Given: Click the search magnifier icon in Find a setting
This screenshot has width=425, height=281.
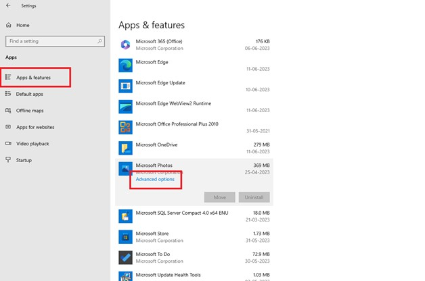Looking at the screenshot, I should [x=99, y=41].
